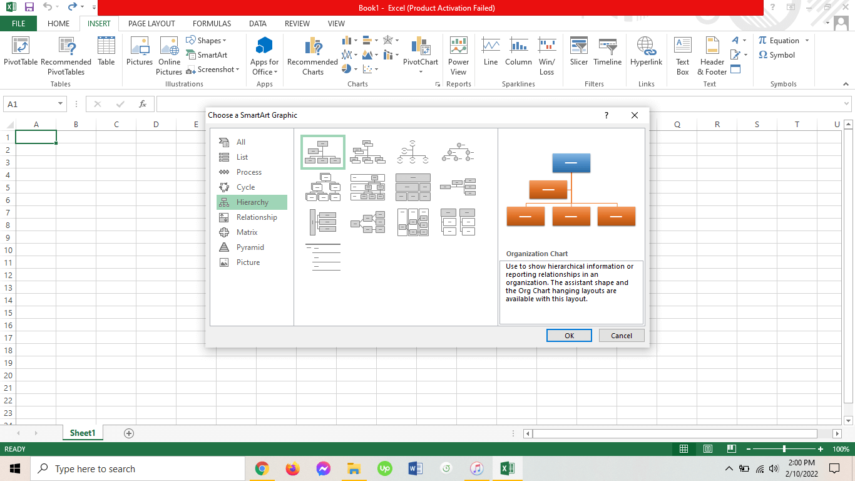Screen dimensions: 855x481
Task: Open the Picture SmartArt category
Action: 252,262
